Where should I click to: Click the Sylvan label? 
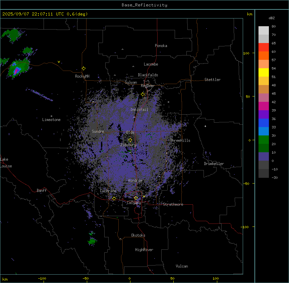tap(131, 82)
